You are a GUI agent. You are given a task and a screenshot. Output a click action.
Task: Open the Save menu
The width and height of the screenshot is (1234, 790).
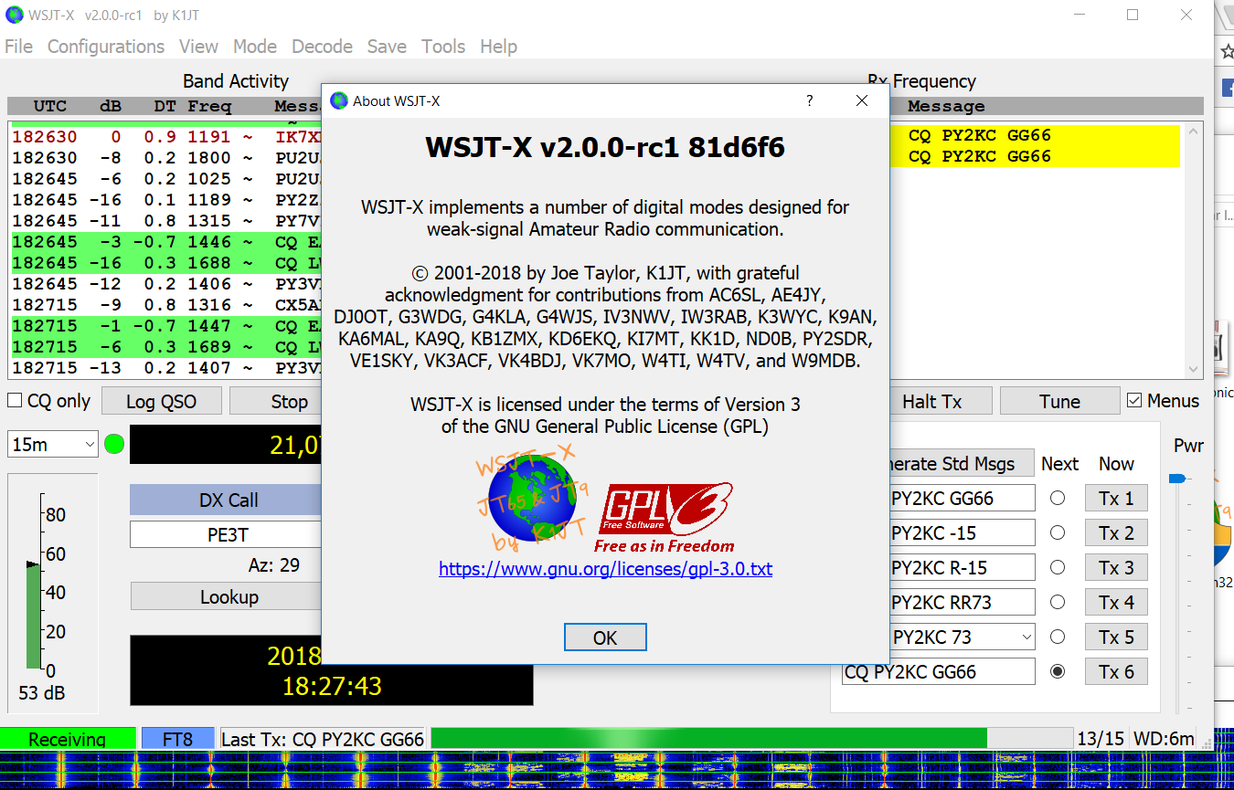[387, 47]
